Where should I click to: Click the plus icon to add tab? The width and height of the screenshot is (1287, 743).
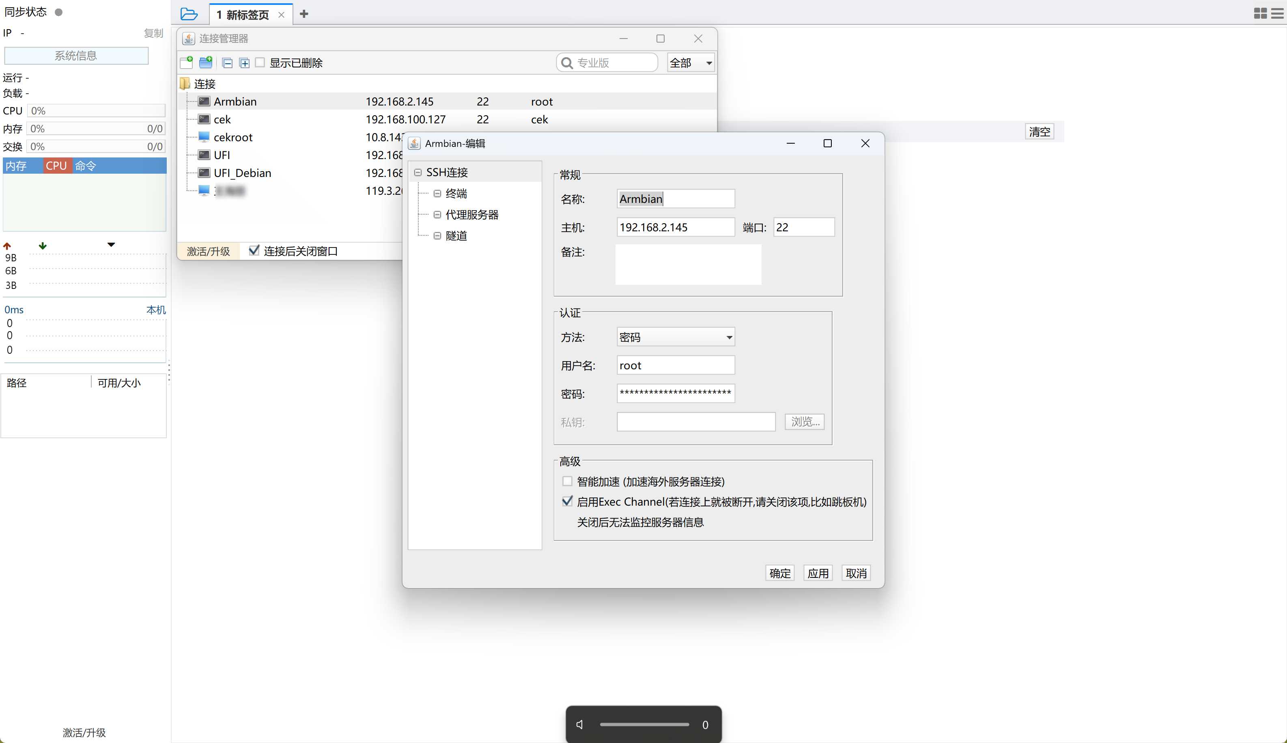[304, 14]
